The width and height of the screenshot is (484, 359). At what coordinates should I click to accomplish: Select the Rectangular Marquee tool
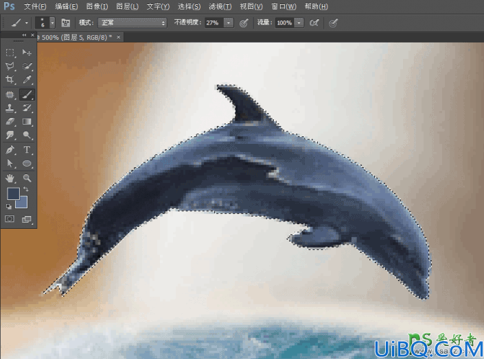coord(10,53)
